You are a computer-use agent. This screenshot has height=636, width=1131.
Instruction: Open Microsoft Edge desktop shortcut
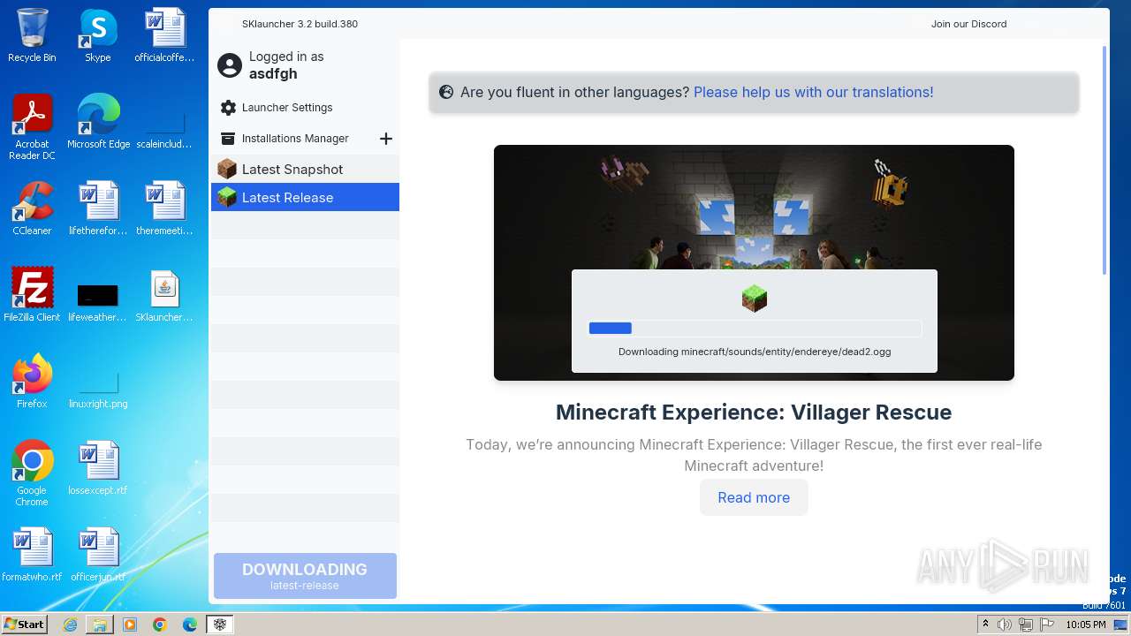pos(98,123)
